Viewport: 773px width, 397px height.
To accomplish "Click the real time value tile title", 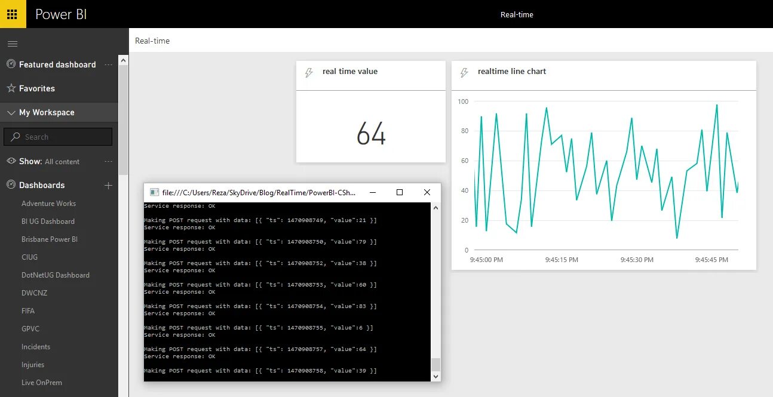I will click(x=350, y=71).
